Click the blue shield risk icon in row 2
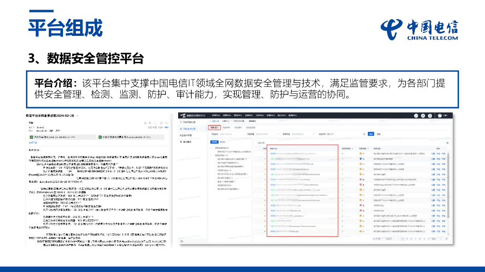 pyautogui.click(x=360, y=159)
